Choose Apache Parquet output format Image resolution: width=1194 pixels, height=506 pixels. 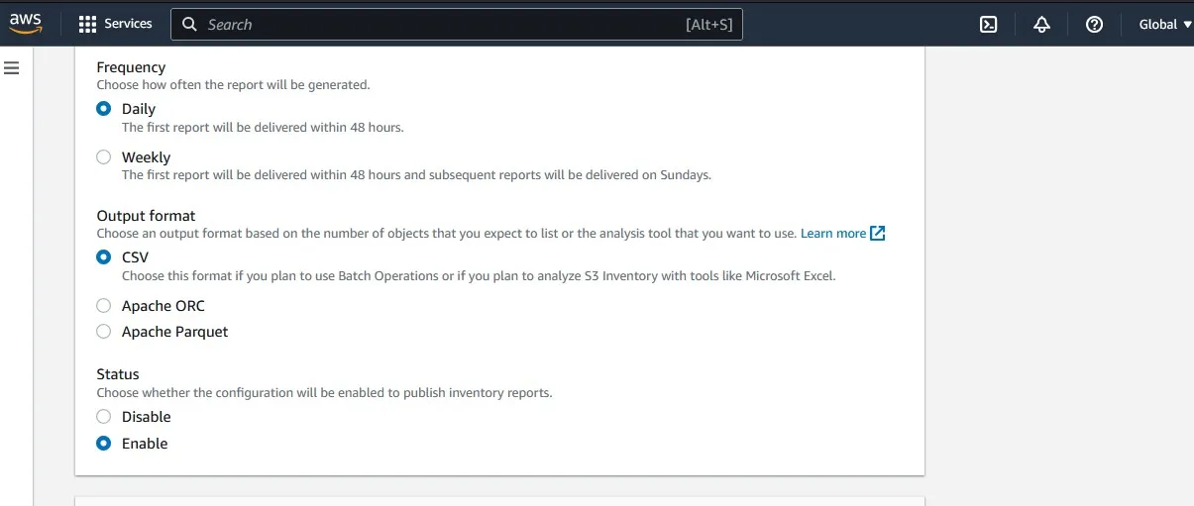click(103, 332)
